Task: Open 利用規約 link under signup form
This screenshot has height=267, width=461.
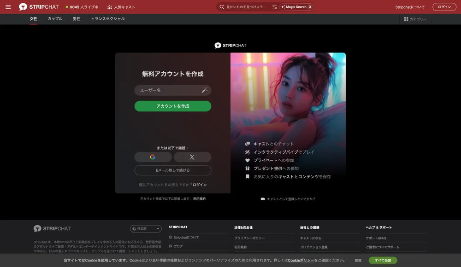Action: click(x=199, y=199)
